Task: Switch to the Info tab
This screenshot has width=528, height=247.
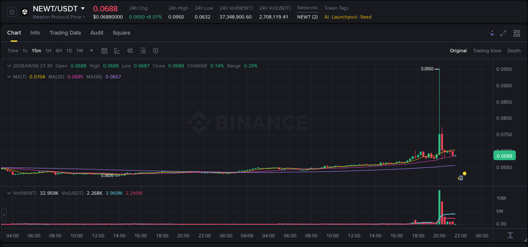Action: click(x=35, y=33)
